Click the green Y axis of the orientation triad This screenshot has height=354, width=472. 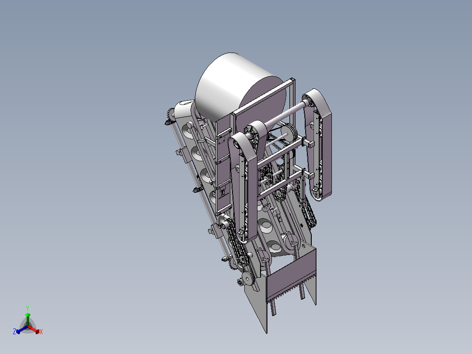point(28,319)
